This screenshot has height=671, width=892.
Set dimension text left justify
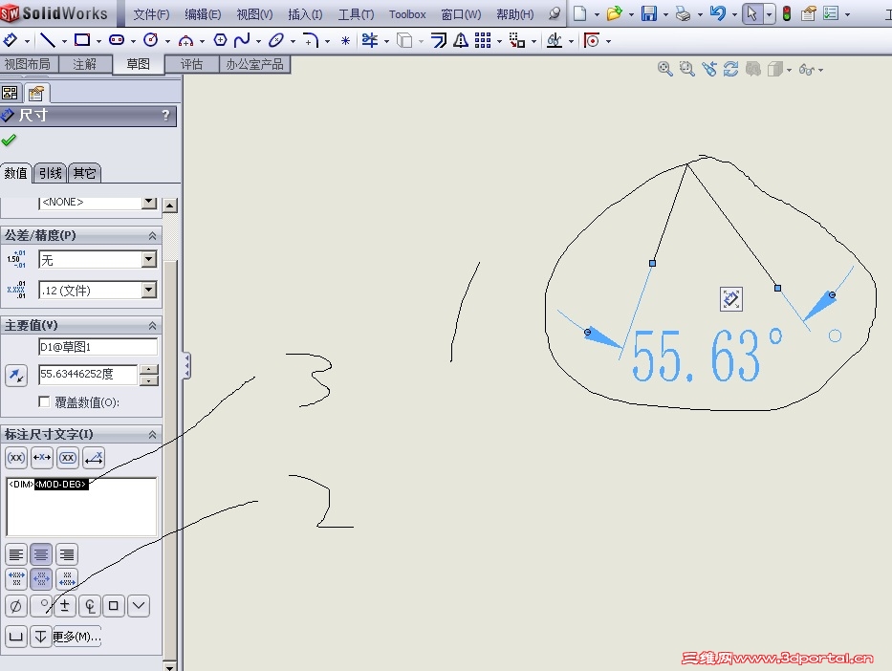16,554
